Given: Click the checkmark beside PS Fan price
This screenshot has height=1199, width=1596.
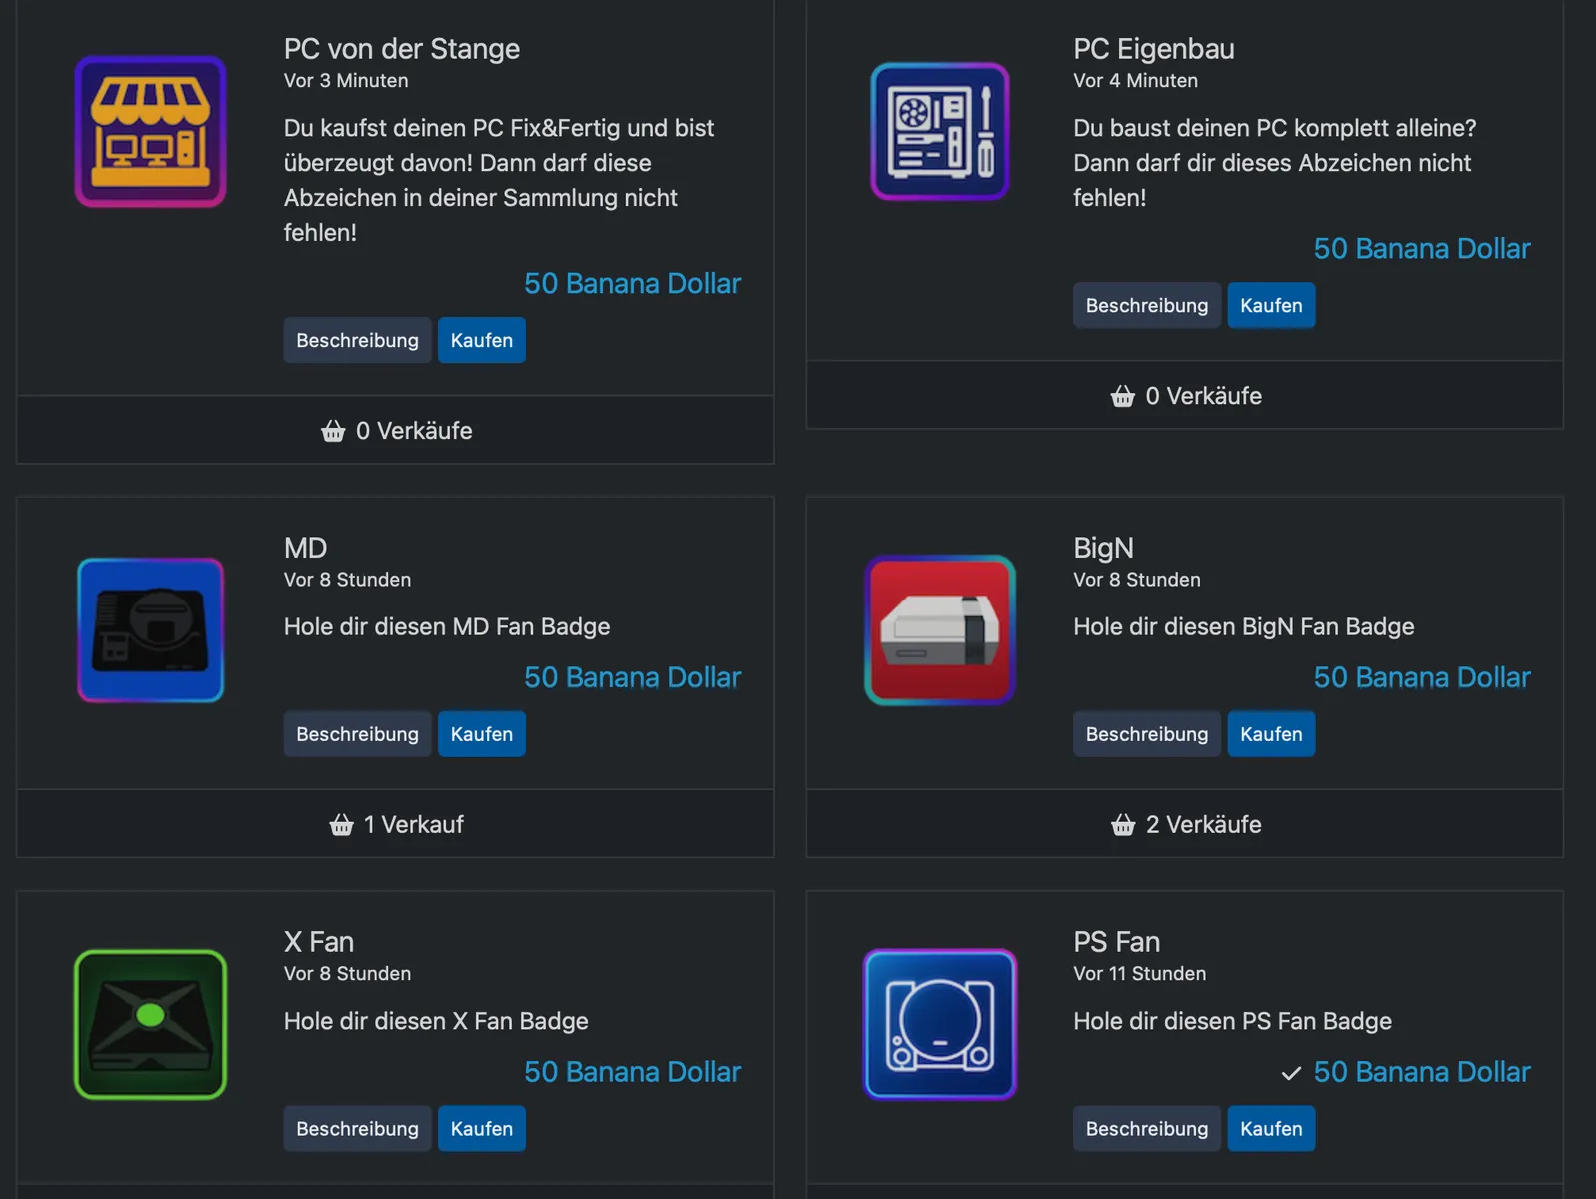Looking at the screenshot, I should 1291,1073.
